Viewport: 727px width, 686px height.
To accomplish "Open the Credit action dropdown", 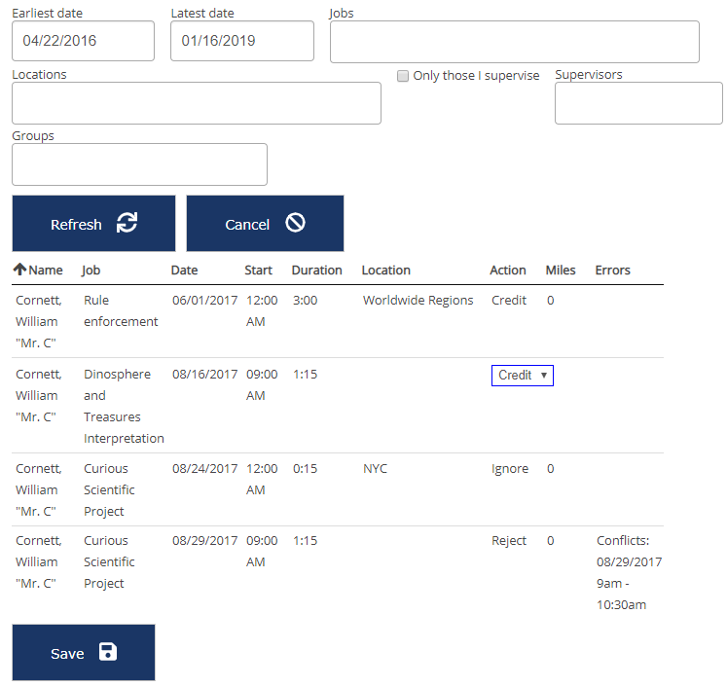I will [x=523, y=376].
